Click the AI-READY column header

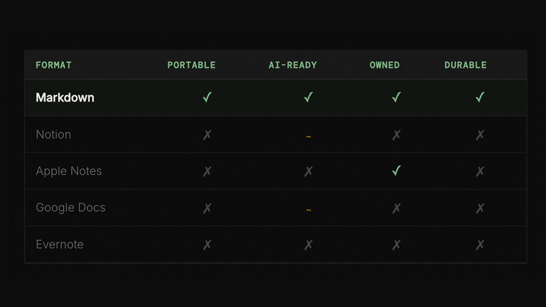(x=292, y=65)
